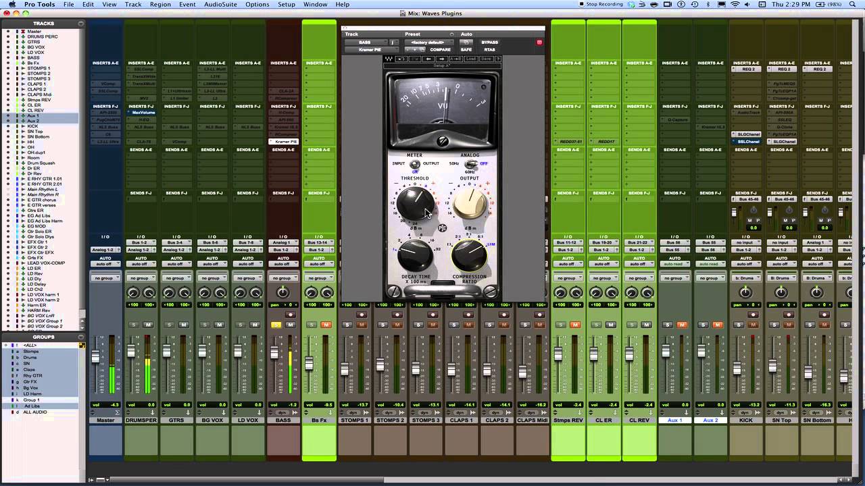Click the dyn indicator on the KICK strip
This screenshot has width=865, height=486.
(745, 412)
